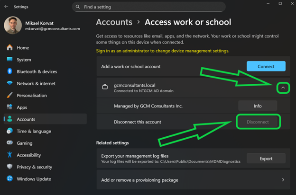Viewport: 296px width, 195px height.
Task: Click the Access work or school page title
Action: [x=188, y=22]
